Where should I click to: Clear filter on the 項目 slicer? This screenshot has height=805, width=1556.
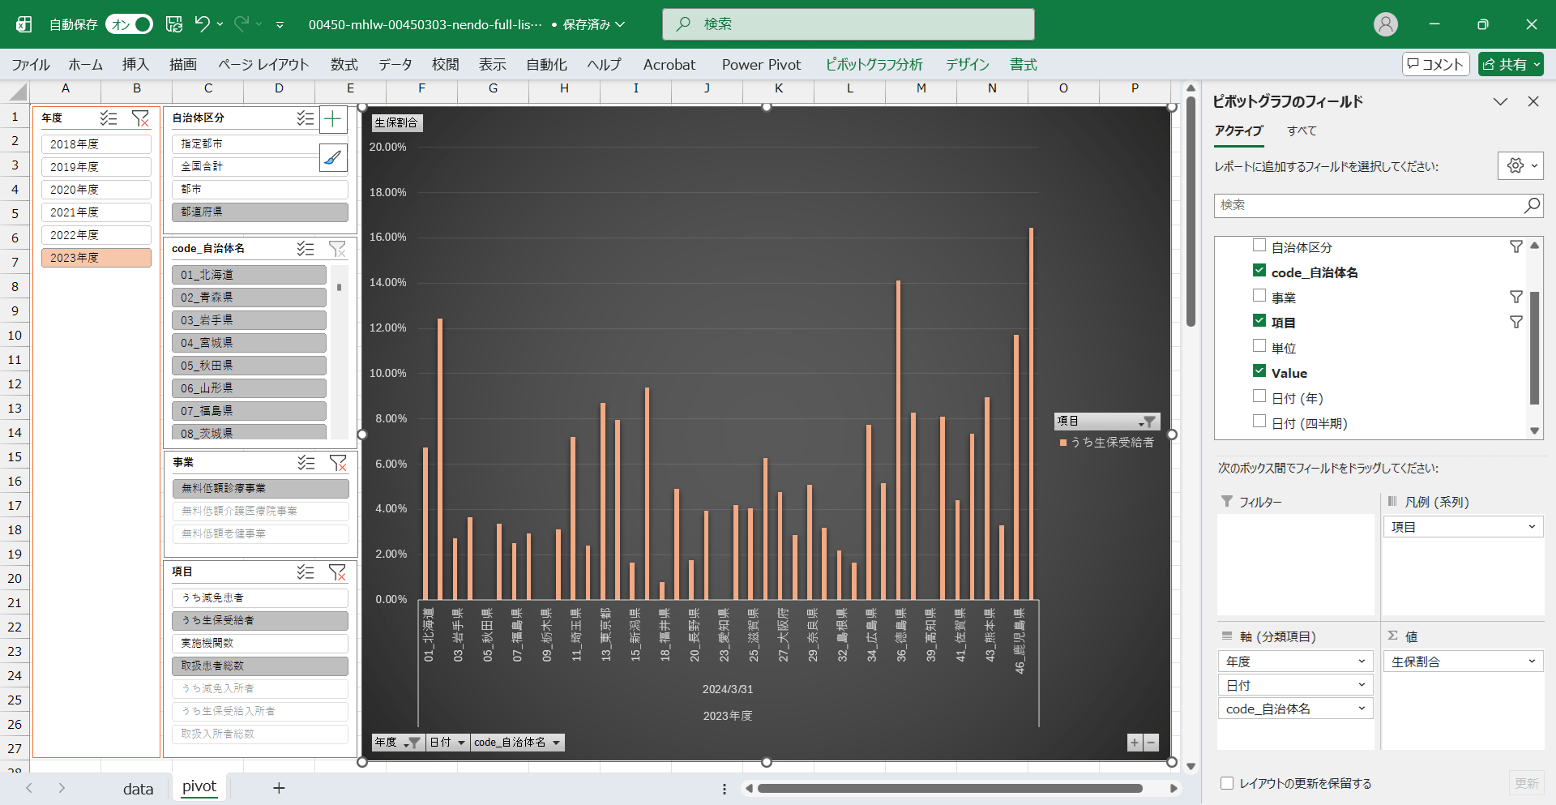(x=337, y=572)
